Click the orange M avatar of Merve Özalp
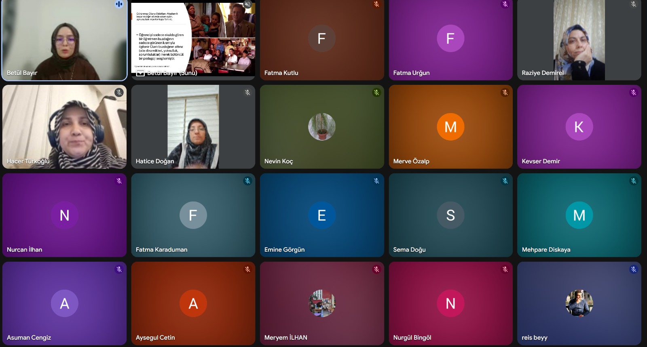 click(x=450, y=127)
